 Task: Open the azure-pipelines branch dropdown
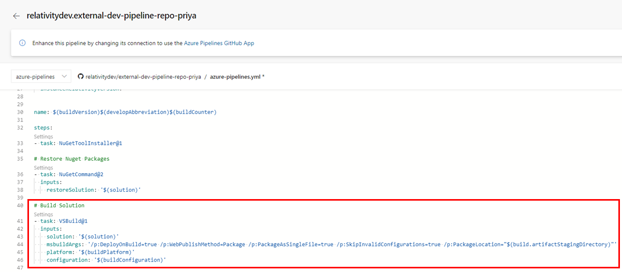[41, 77]
